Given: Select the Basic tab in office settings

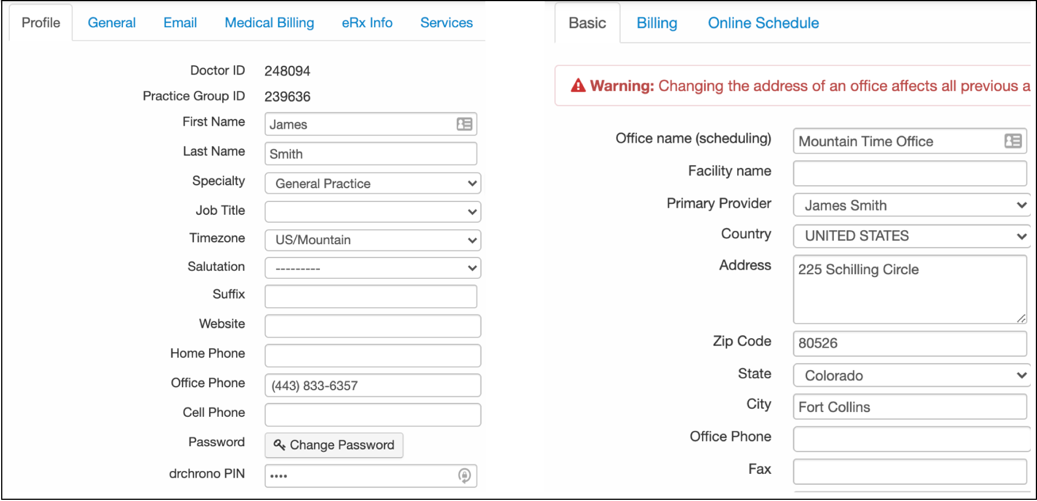Looking at the screenshot, I should pos(587,23).
